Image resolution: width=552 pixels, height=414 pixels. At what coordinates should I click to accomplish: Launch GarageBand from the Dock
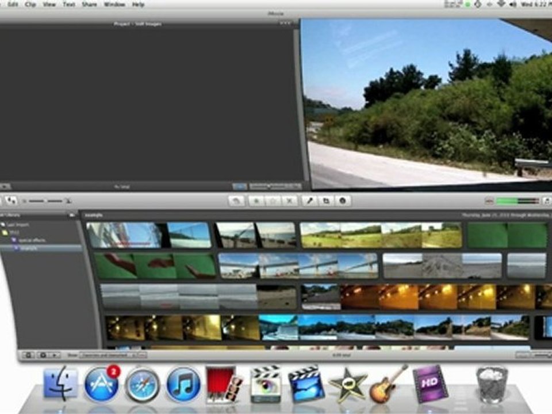click(388, 384)
